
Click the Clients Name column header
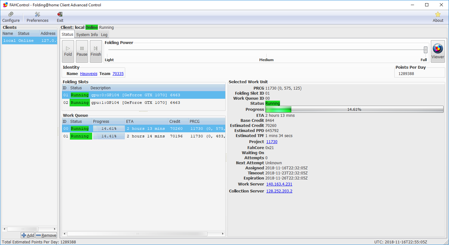(x=9, y=33)
